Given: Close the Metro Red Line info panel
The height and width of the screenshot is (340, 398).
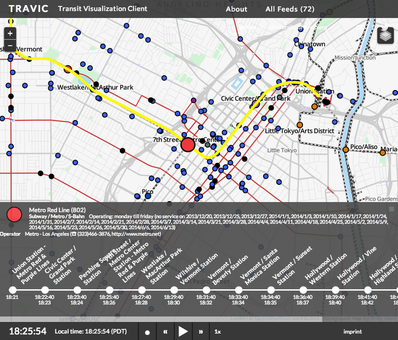Looking at the screenshot, I should [x=392, y=209].
